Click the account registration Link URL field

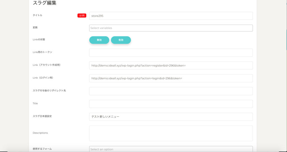[171, 65]
